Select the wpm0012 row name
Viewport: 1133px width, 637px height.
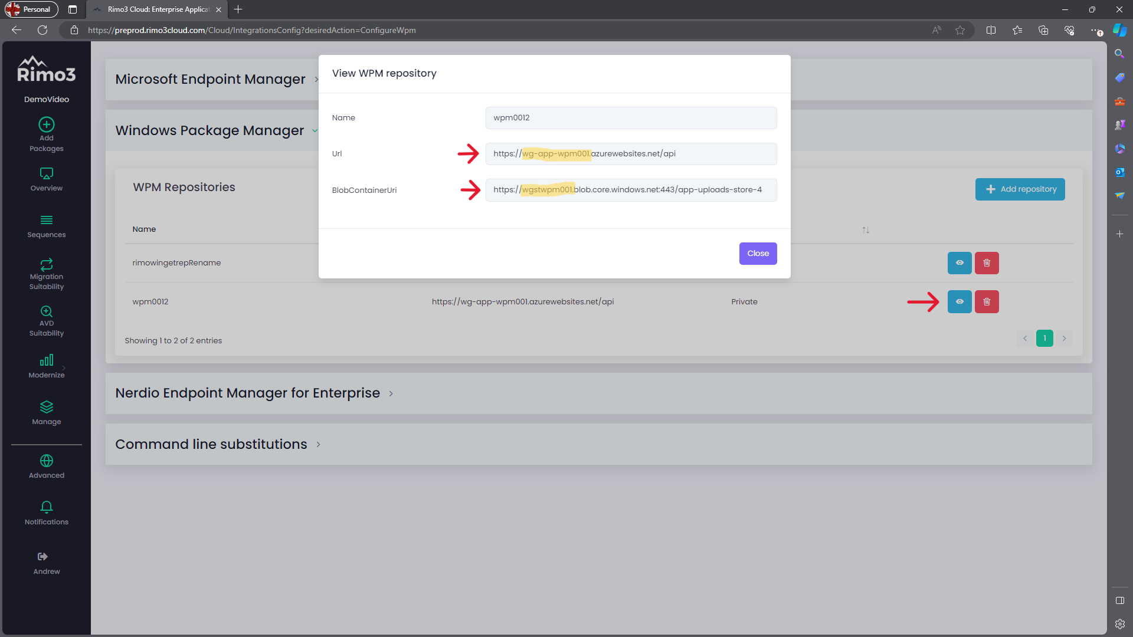click(150, 302)
